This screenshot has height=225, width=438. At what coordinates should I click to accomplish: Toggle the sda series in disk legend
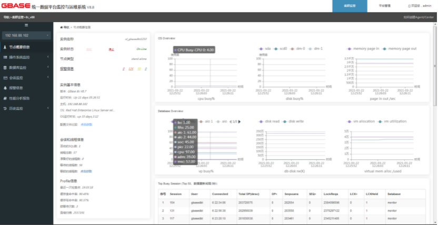click(264, 48)
